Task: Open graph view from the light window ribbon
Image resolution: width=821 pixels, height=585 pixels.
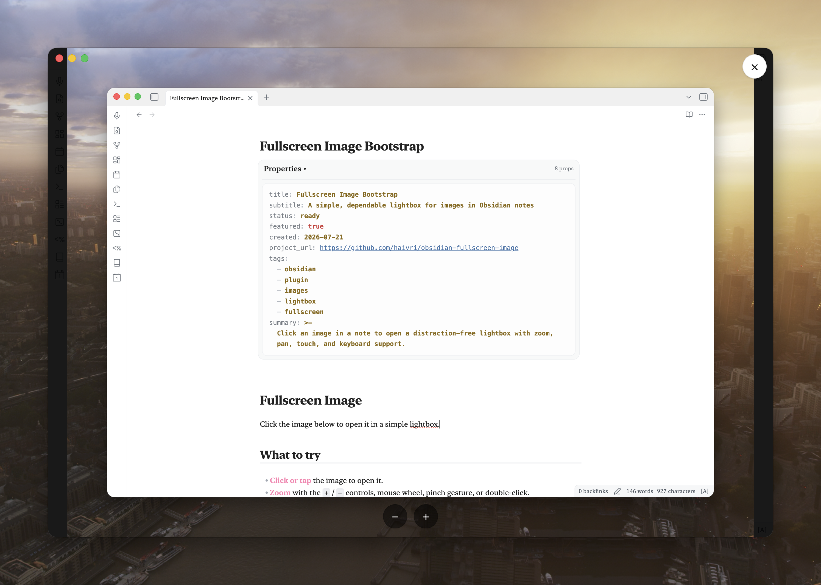Action: tap(117, 145)
